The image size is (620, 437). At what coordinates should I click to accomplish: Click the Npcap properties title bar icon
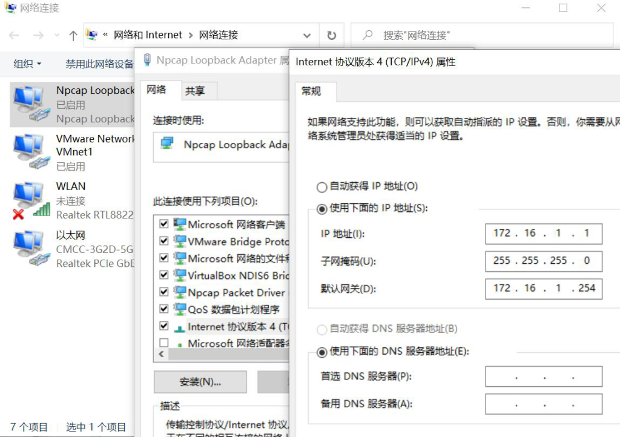click(147, 60)
